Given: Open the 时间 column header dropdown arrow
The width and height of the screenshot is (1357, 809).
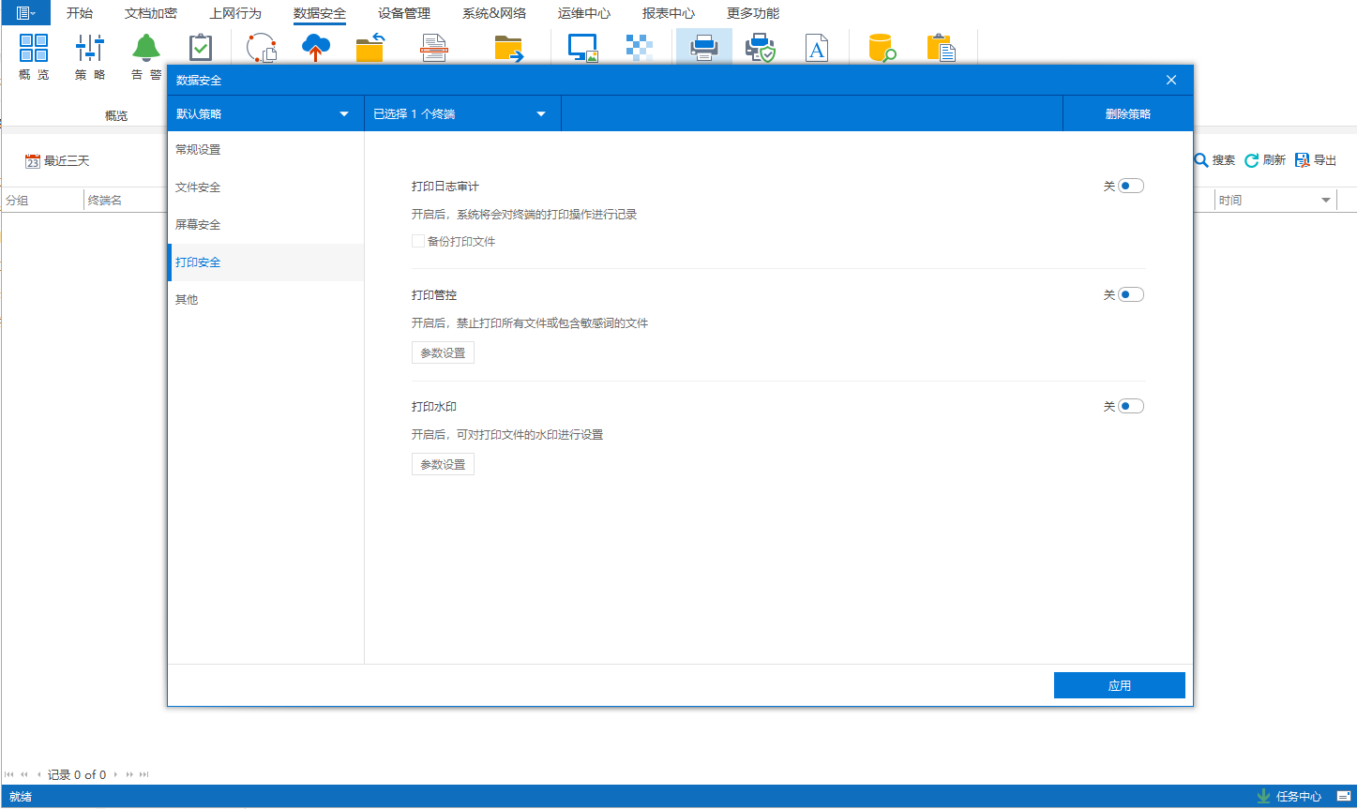Looking at the screenshot, I should point(1326,201).
